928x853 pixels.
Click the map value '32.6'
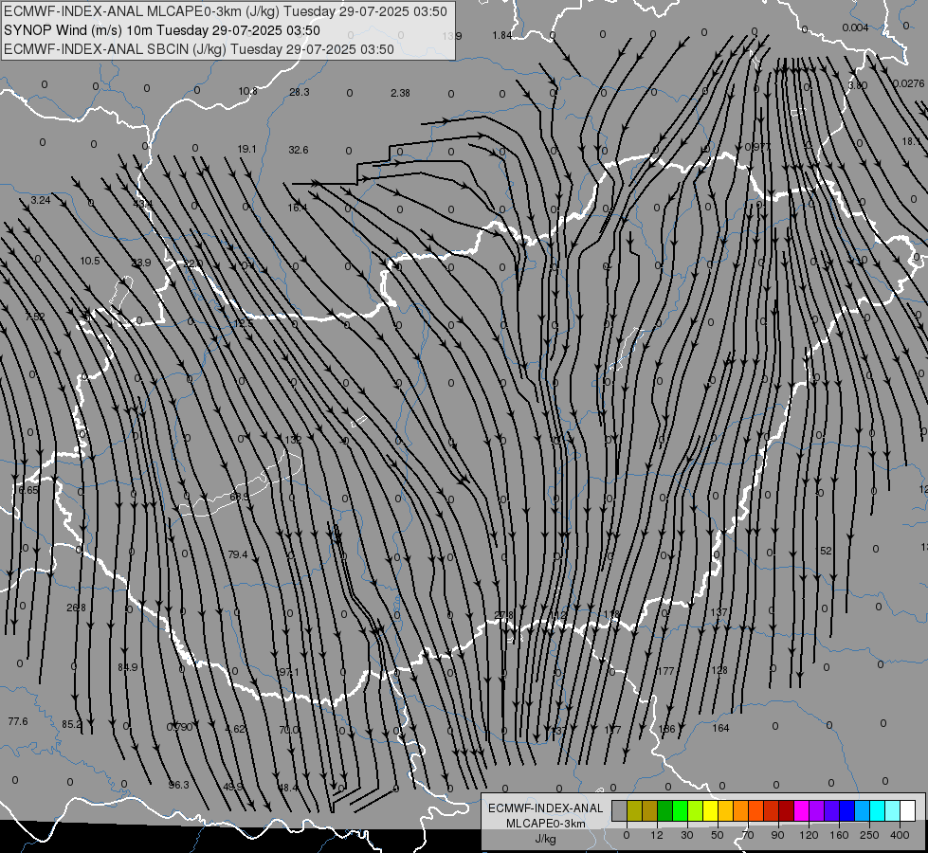click(299, 150)
